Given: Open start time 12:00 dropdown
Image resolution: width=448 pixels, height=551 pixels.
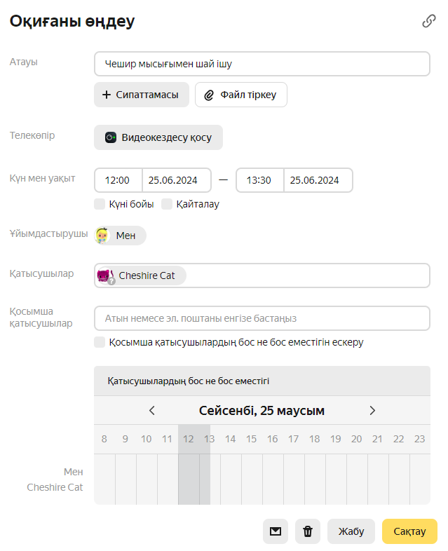Looking at the screenshot, I should [x=118, y=180].
